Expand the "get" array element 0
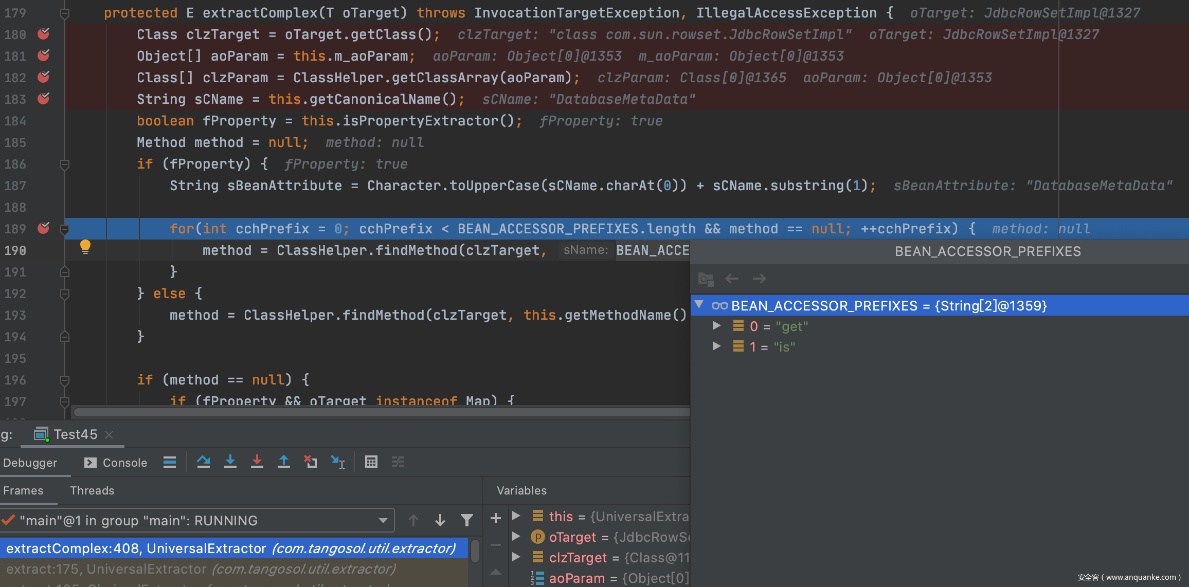The image size is (1189, 587). click(x=716, y=326)
